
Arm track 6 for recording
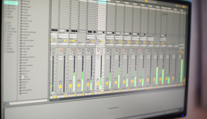(x=88, y=90)
